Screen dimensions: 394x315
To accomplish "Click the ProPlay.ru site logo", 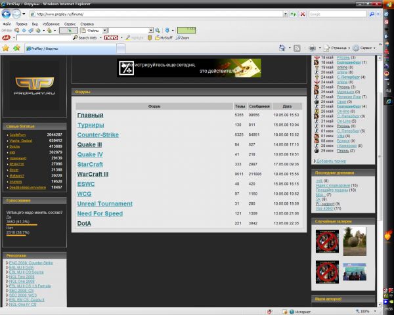I will [x=34, y=86].
